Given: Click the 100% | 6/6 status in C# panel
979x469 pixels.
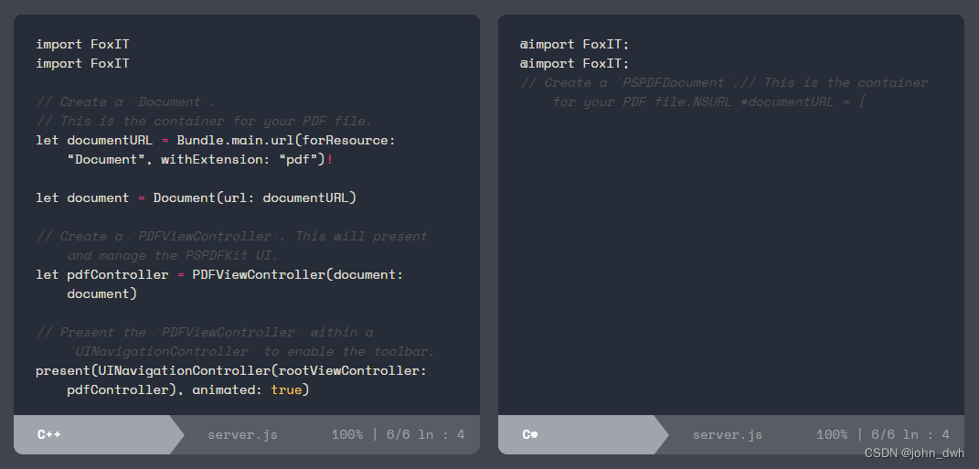Looking at the screenshot, I should pos(882,434).
